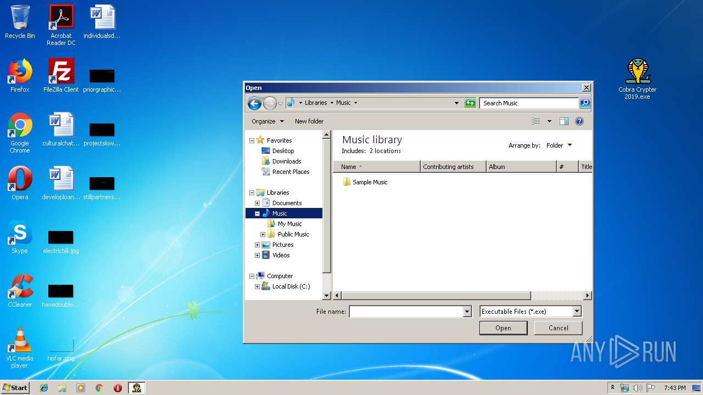703x395 pixels.
Task: Click the Forward arrow in Open dialog
Action: tap(270, 103)
